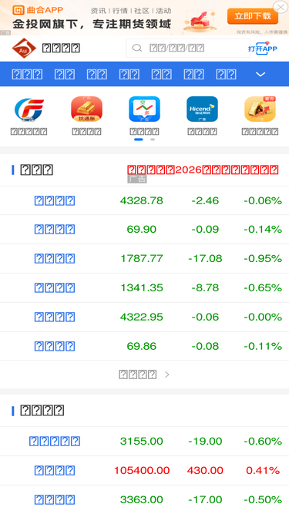The width and height of the screenshot is (289, 514).
Task: Focus the search input field
Action: click(188, 49)
